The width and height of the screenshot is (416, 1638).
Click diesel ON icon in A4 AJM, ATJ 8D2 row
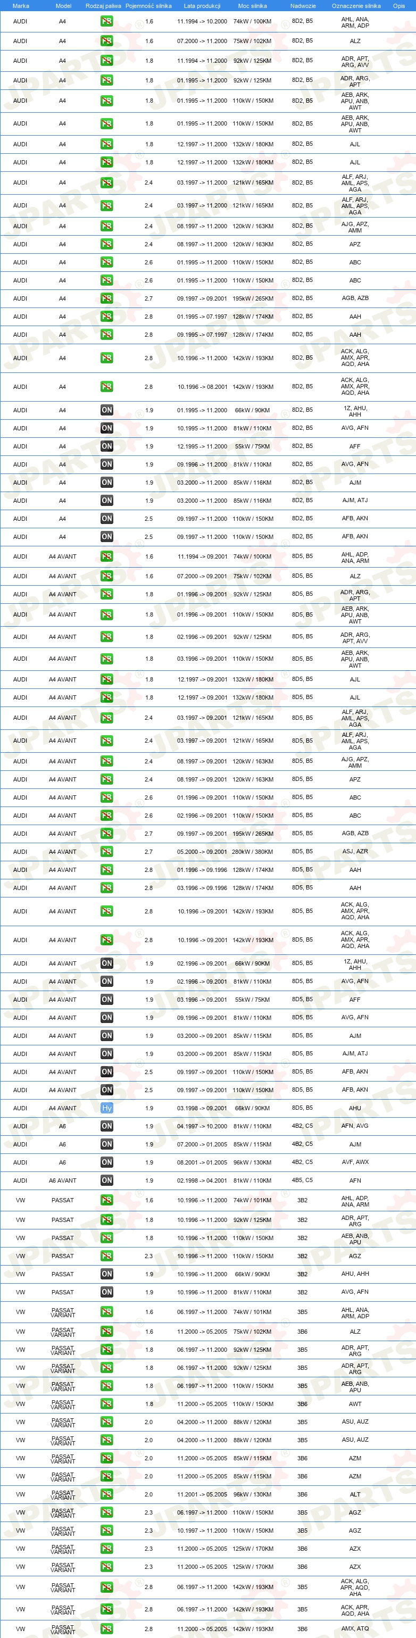[x=106, y=501]
